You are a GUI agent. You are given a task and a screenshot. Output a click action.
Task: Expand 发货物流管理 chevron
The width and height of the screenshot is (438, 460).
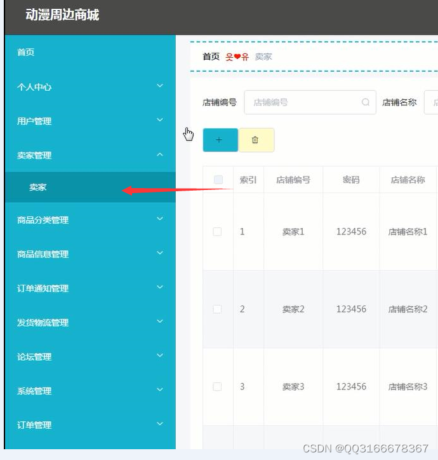(160, 321)
